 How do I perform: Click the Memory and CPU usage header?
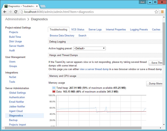click(x=105, y=76)
